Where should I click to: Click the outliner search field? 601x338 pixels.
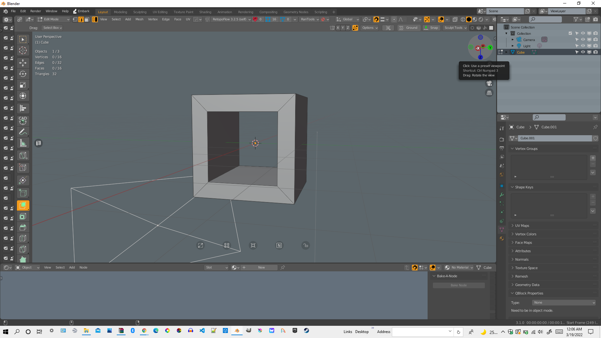[545, 19]
